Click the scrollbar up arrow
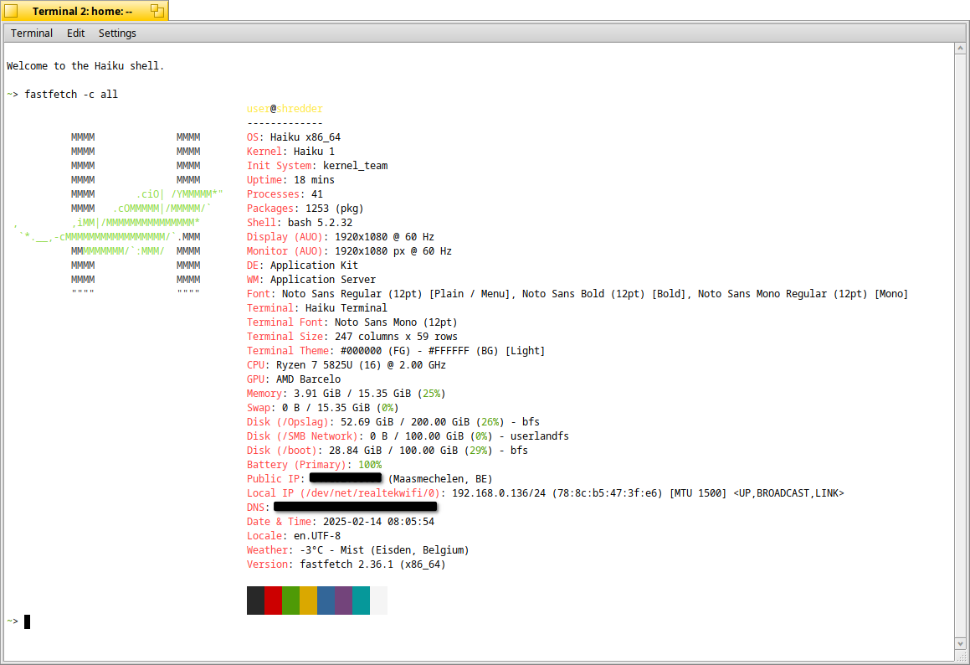Viewport: 970px width, 665px height. [x=960, y=49]
